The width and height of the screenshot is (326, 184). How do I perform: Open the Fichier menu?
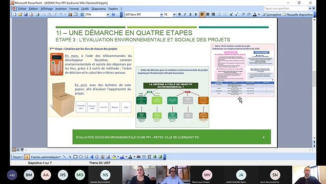22,9
